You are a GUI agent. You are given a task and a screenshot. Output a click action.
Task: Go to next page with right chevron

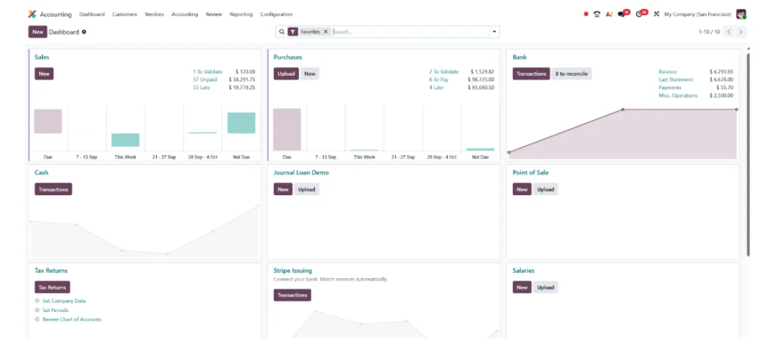click(741, 31)
